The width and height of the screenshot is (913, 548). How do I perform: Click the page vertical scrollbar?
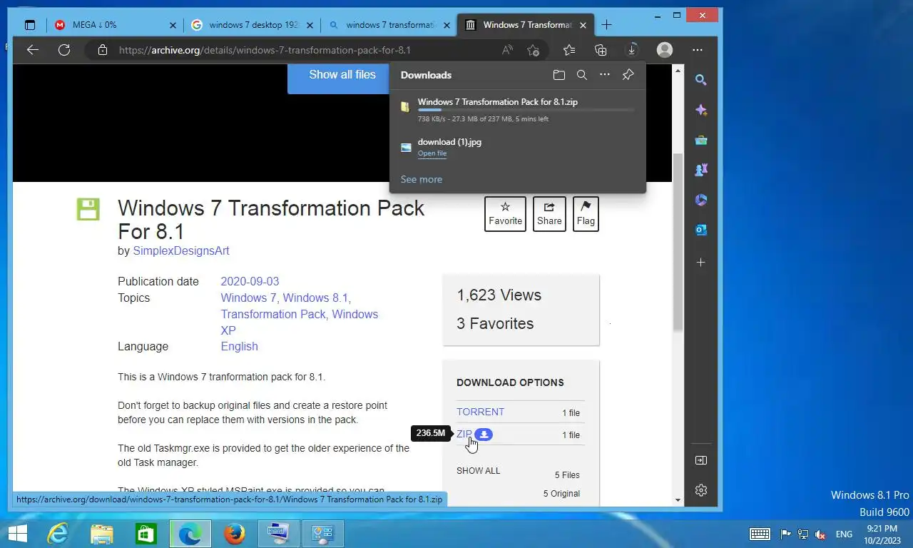pyautogui.click(x=678, y=243)
